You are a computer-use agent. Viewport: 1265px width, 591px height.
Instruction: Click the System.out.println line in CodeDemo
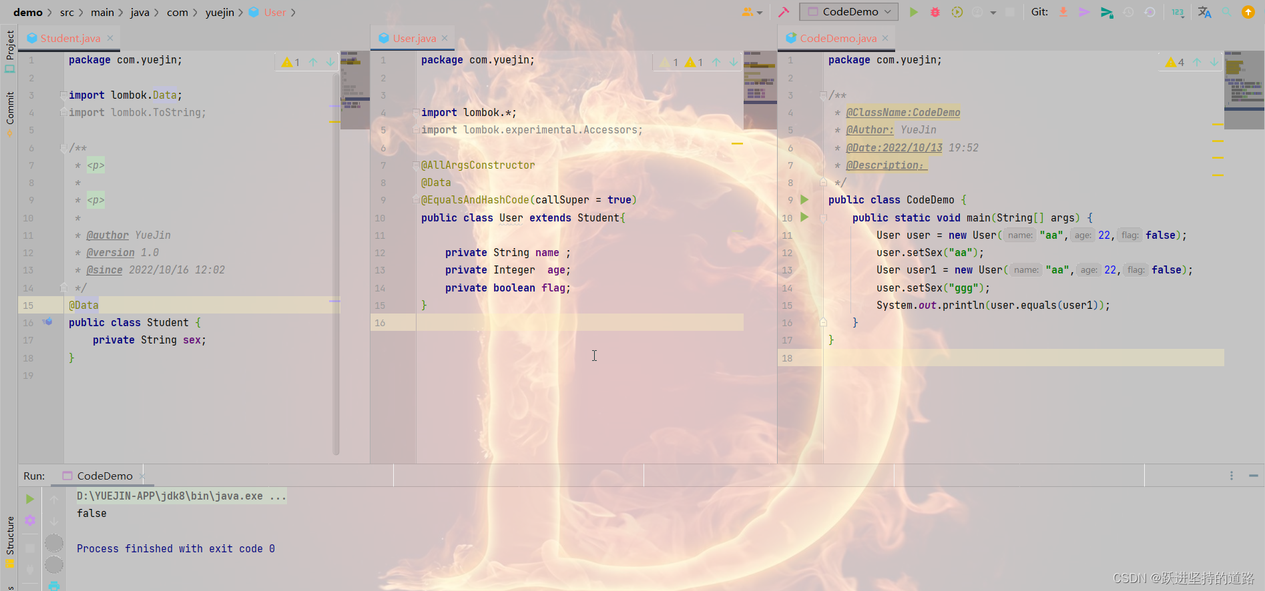pos(993,305)
